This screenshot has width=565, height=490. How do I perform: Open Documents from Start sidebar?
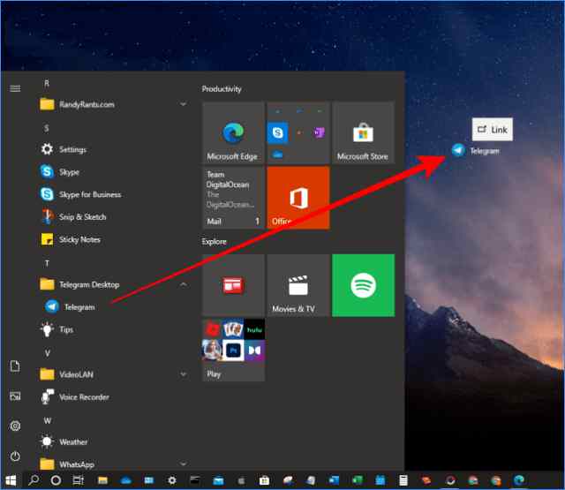click(15, 366)
